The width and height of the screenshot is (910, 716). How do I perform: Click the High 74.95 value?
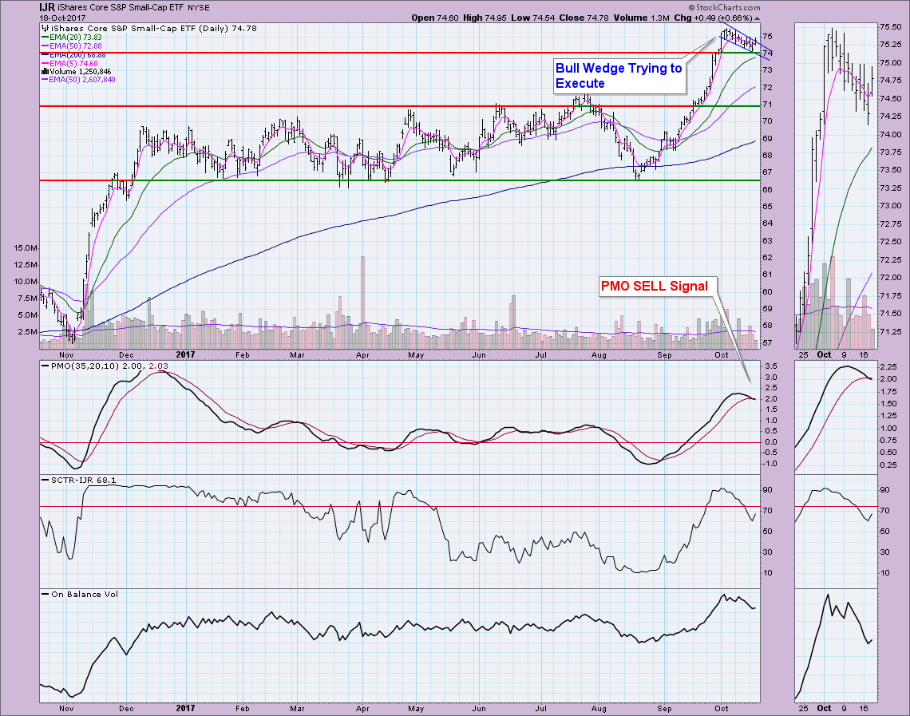(x=484, y=18)
